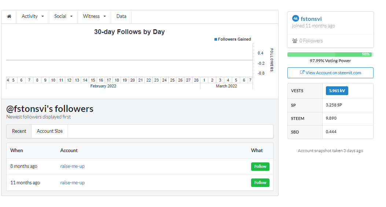This screenshot has height=207, width=386.
Task: Click the reputation 46 badge
Action: (x=295, y=18)
